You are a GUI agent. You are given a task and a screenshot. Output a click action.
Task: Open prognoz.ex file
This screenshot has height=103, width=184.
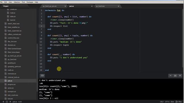pos(11,84)
